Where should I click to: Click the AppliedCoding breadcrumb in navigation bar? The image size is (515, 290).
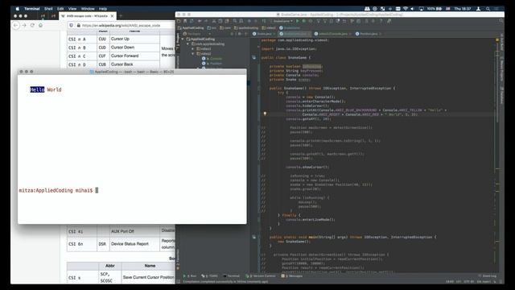(x=191, y=28)
